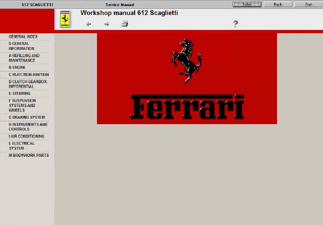Open the B Engine section

[17, 68]
